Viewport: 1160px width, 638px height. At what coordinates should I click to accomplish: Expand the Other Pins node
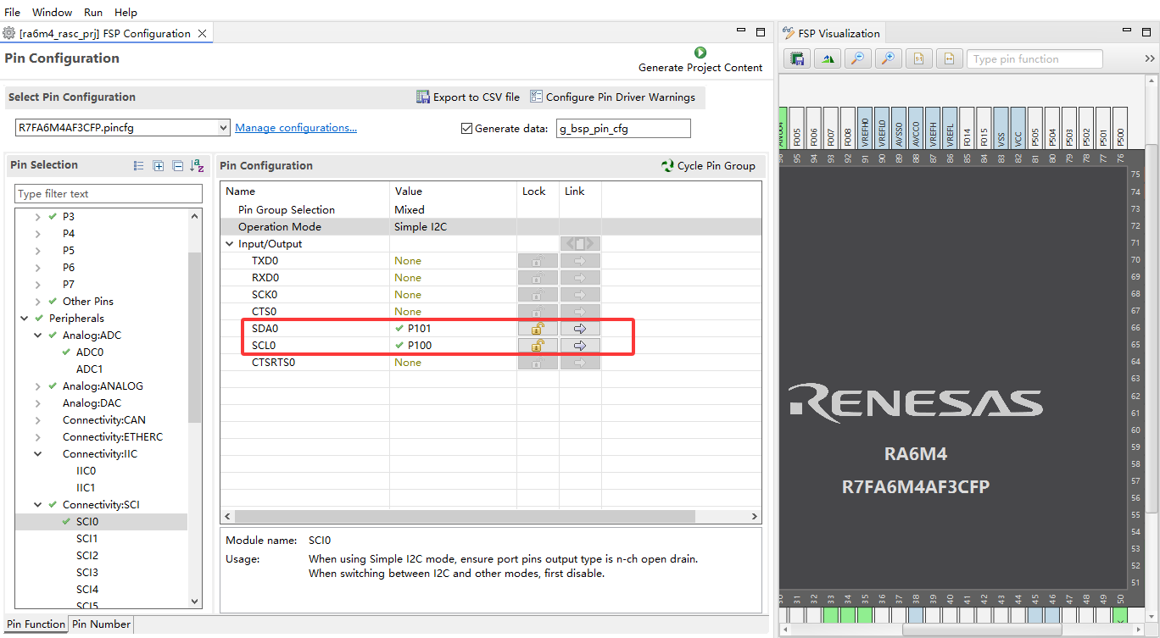click(x=38, y=302)
